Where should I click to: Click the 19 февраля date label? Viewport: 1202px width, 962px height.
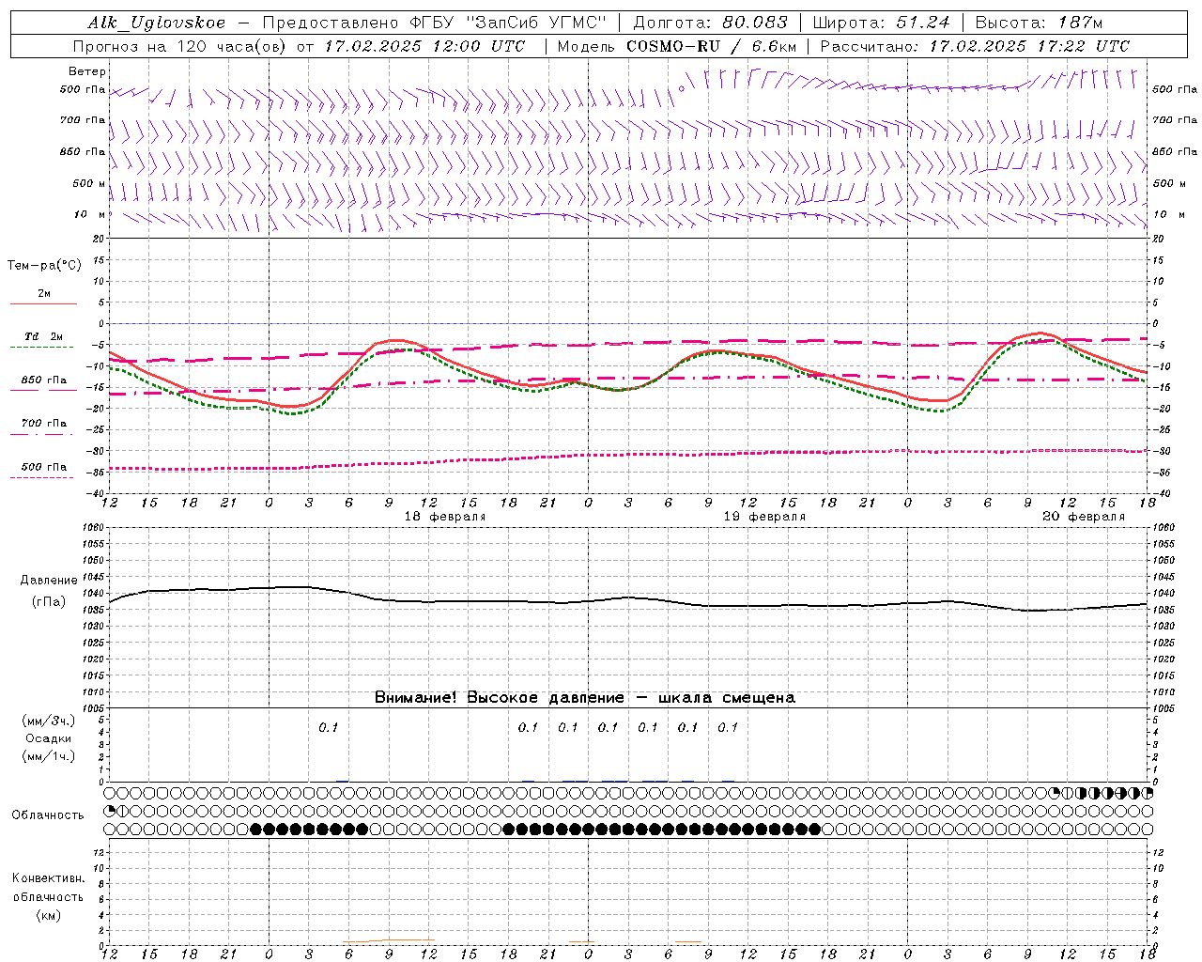click(764, 517)
